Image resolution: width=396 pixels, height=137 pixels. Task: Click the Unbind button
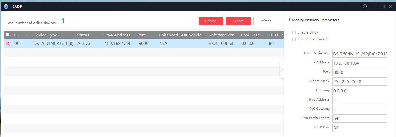(211, 21)
